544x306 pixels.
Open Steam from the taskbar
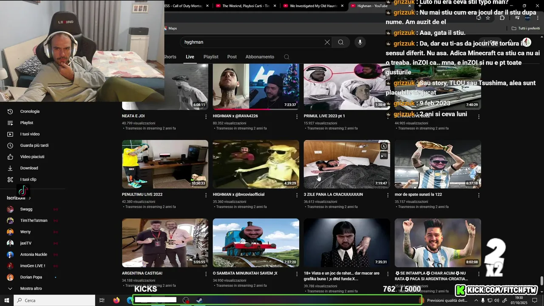click(x=199, y=300)
